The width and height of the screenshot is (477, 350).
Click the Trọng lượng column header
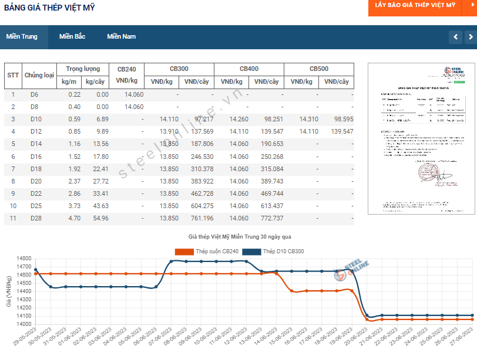83,69
